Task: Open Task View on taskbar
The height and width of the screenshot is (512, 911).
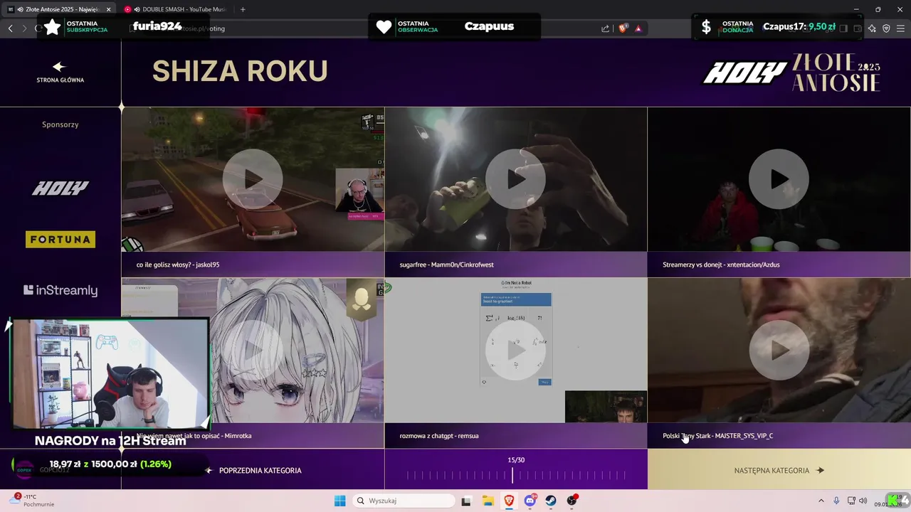Action: tap(466, 501)
